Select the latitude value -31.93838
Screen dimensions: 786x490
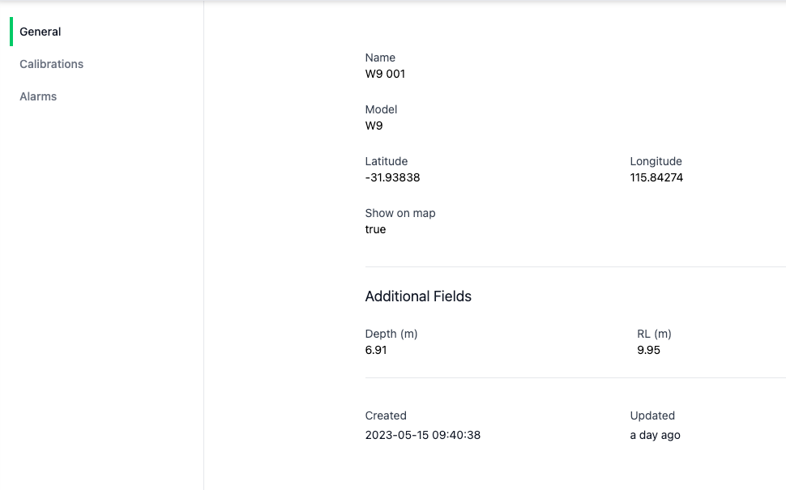point(392,177)
